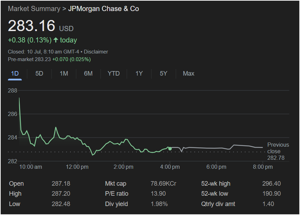Click the 4:00 pm time axis label

[x=170, y=167]
